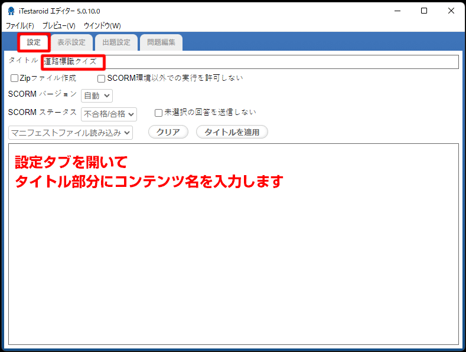Enable the Zipファイル作成 checkbox

tap(14, 78)
